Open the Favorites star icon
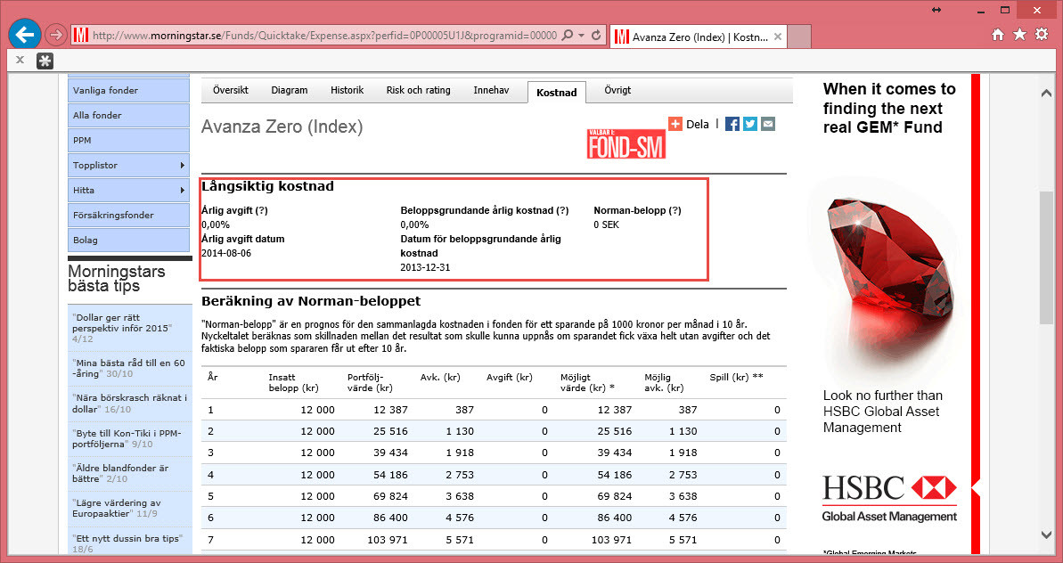The image size is (1063, 563). 1019,35
